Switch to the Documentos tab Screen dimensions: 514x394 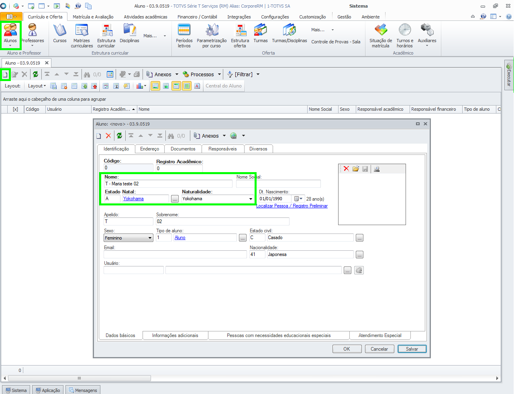tap(183, 149)
